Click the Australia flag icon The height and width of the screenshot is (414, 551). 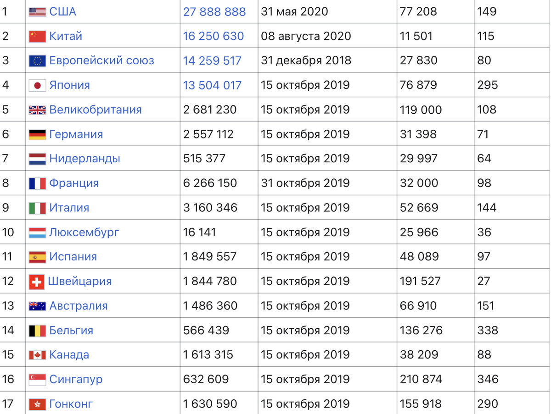(37, 306)
